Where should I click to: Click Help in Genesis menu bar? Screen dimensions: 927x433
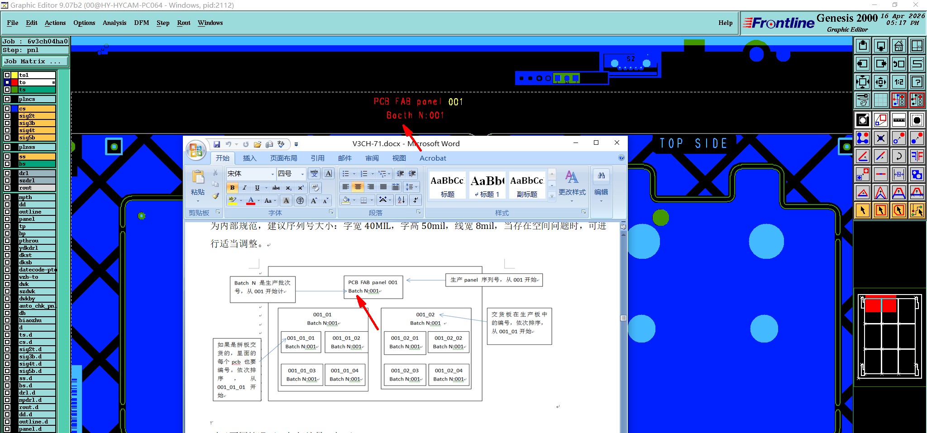[725, 23]
